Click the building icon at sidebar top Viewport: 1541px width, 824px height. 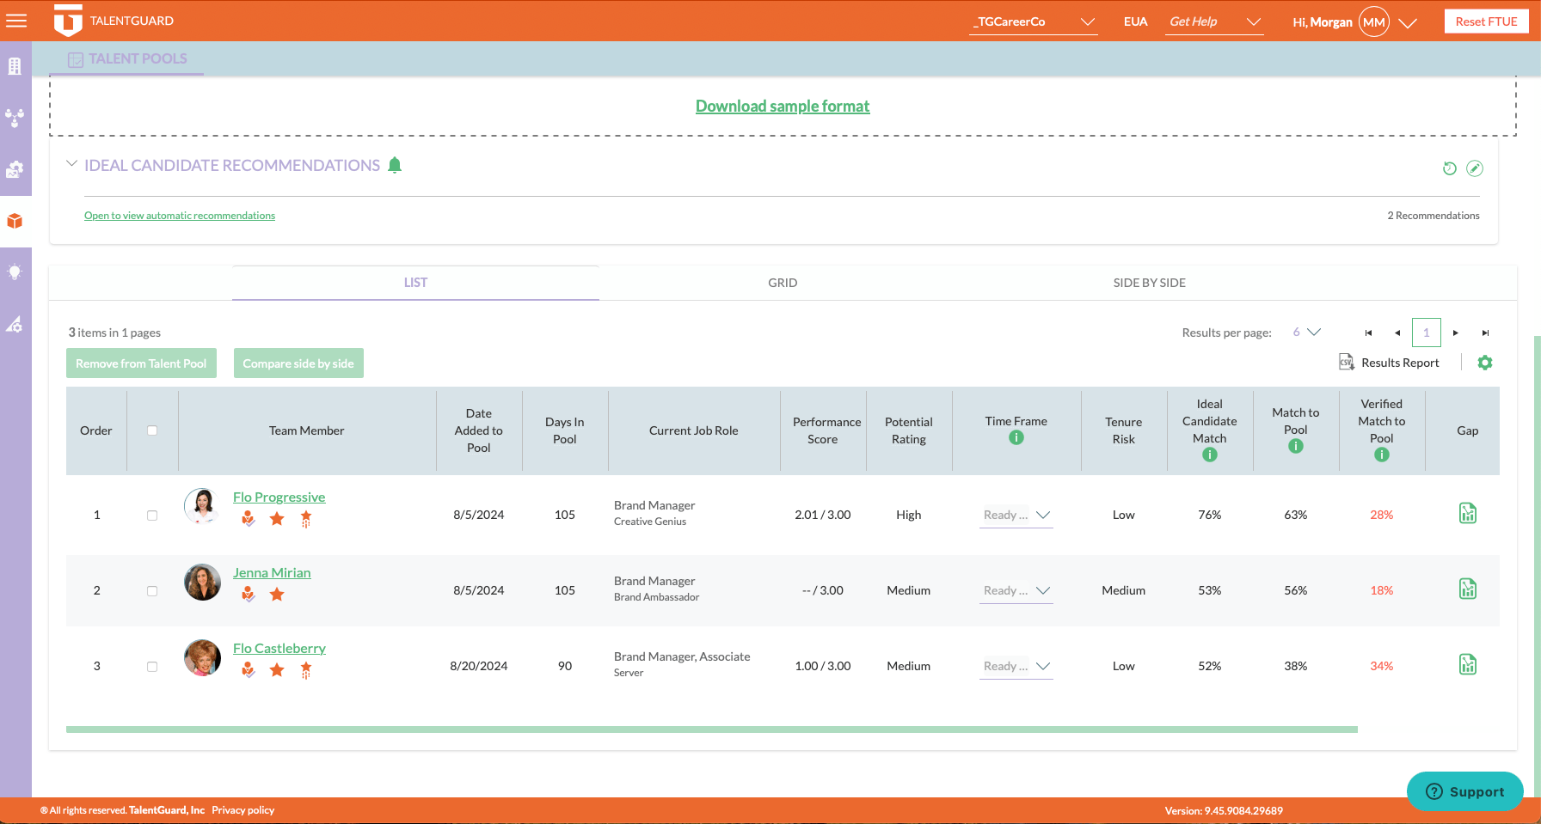tap(15, 66)
